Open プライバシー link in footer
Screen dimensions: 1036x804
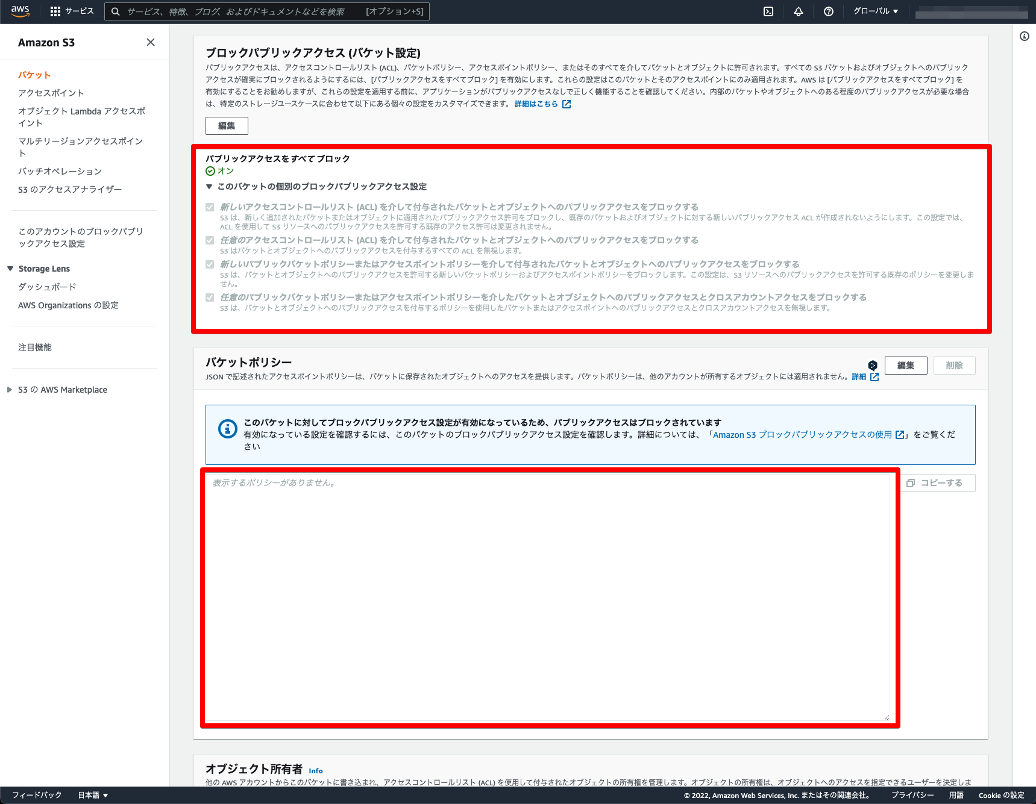coord(912,795)
